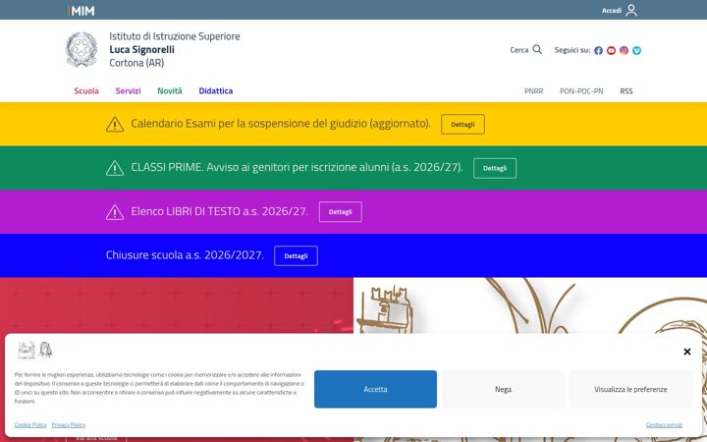Open the Privacy Policy link

point(68,425)
